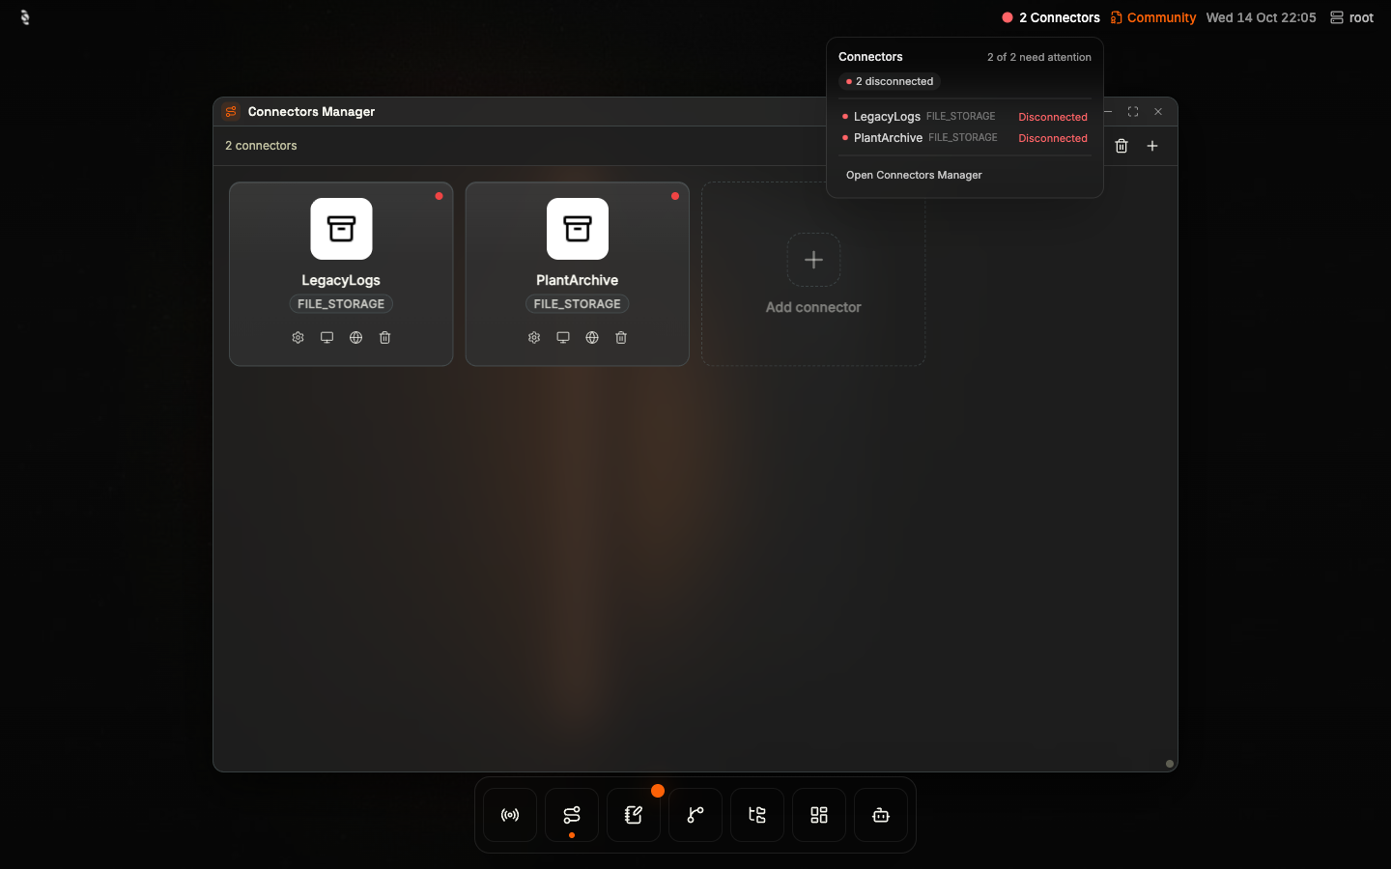Click the PlantArchive archive box icon

point(578,229)
